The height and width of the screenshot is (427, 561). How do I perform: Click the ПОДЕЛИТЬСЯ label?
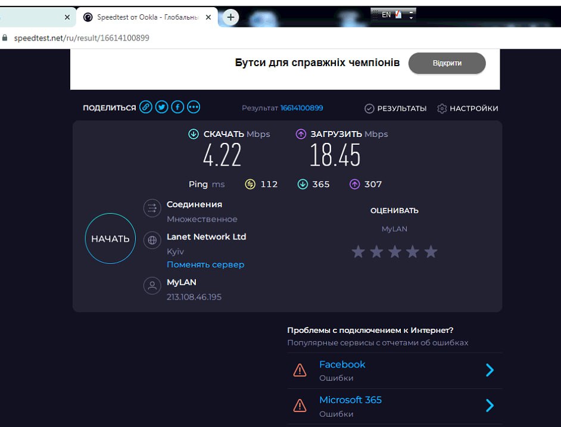coord(110,108)
